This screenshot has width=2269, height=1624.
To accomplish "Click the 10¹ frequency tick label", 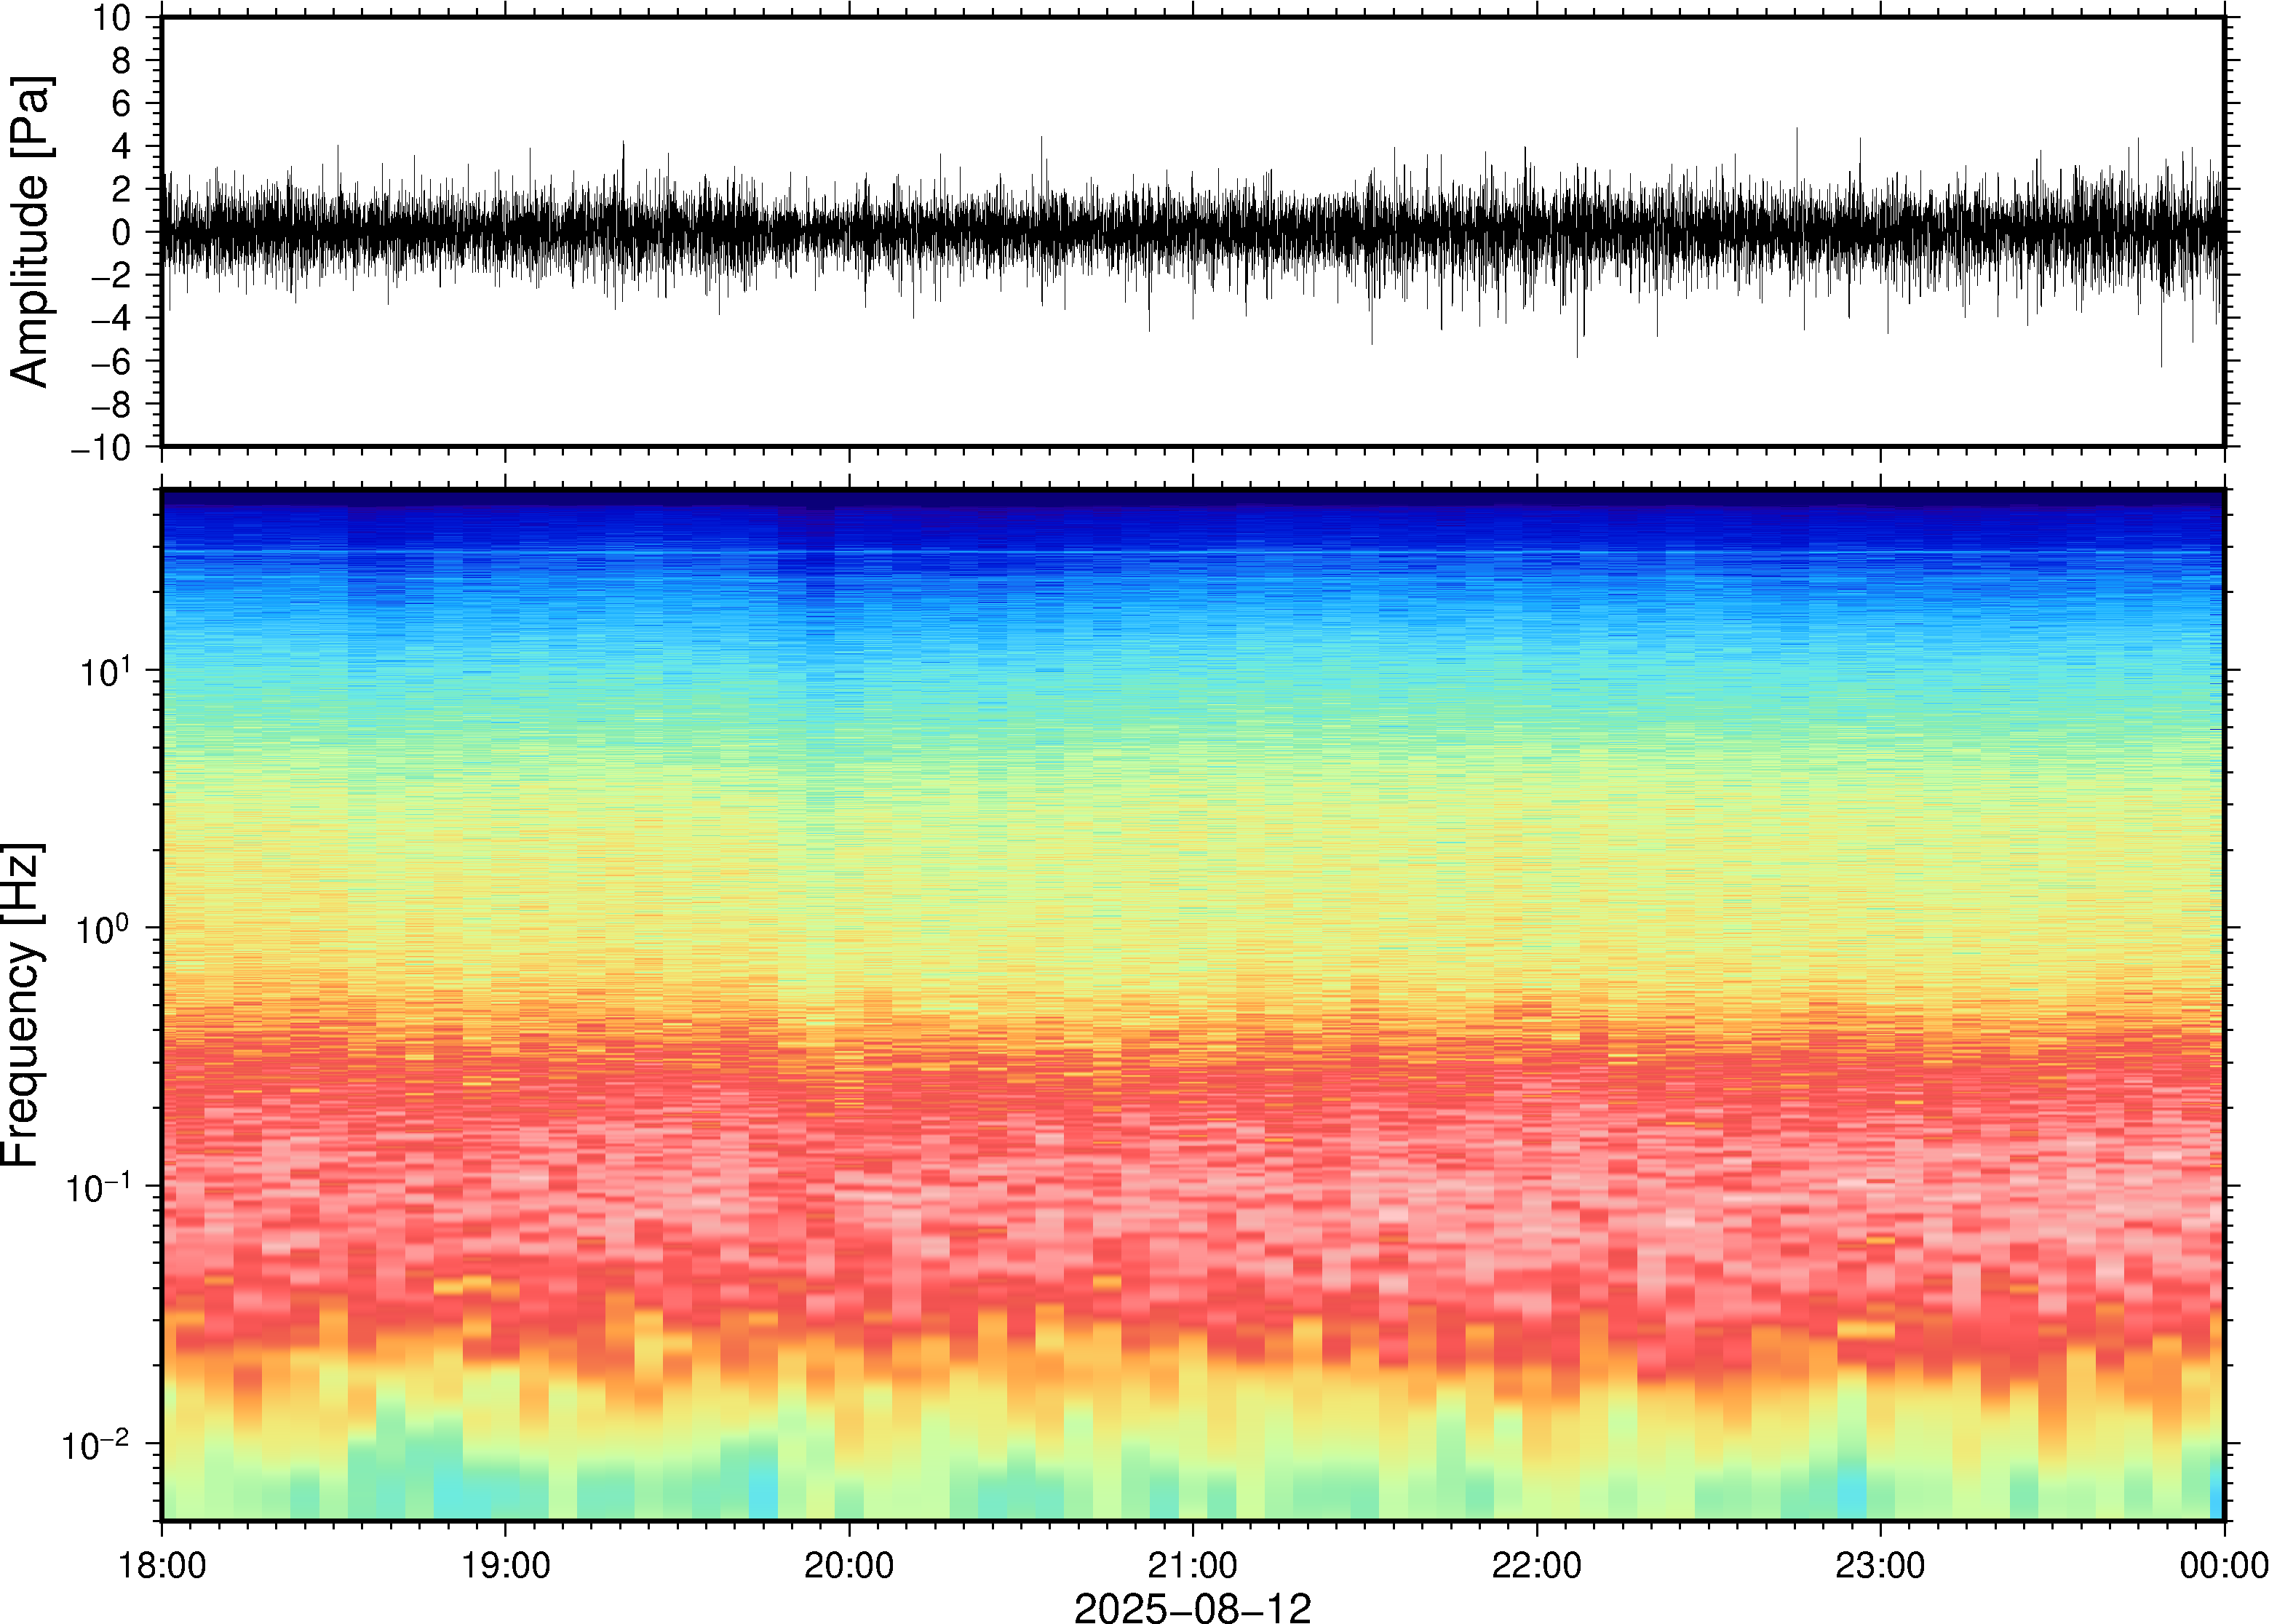I will point(105,670).
